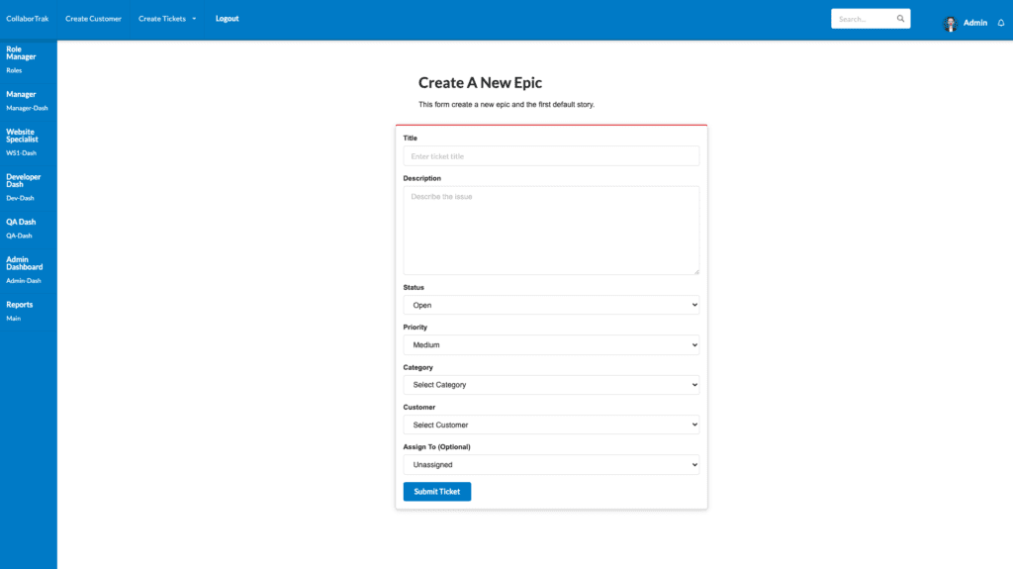Open the Select Category dropdown
Viewport: 1013px width, 569px height.
551,385
